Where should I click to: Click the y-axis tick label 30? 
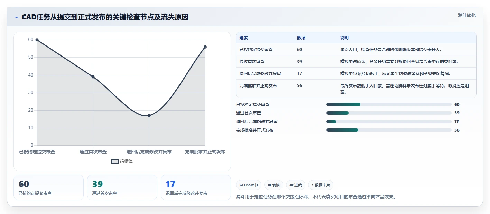(30, 93)
